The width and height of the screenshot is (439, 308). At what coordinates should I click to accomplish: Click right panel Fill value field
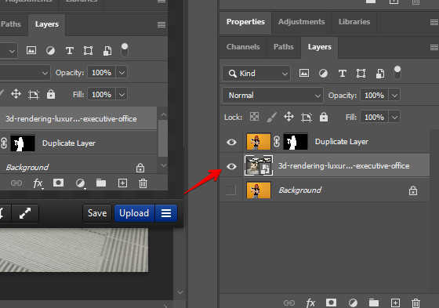coord(374,117)
